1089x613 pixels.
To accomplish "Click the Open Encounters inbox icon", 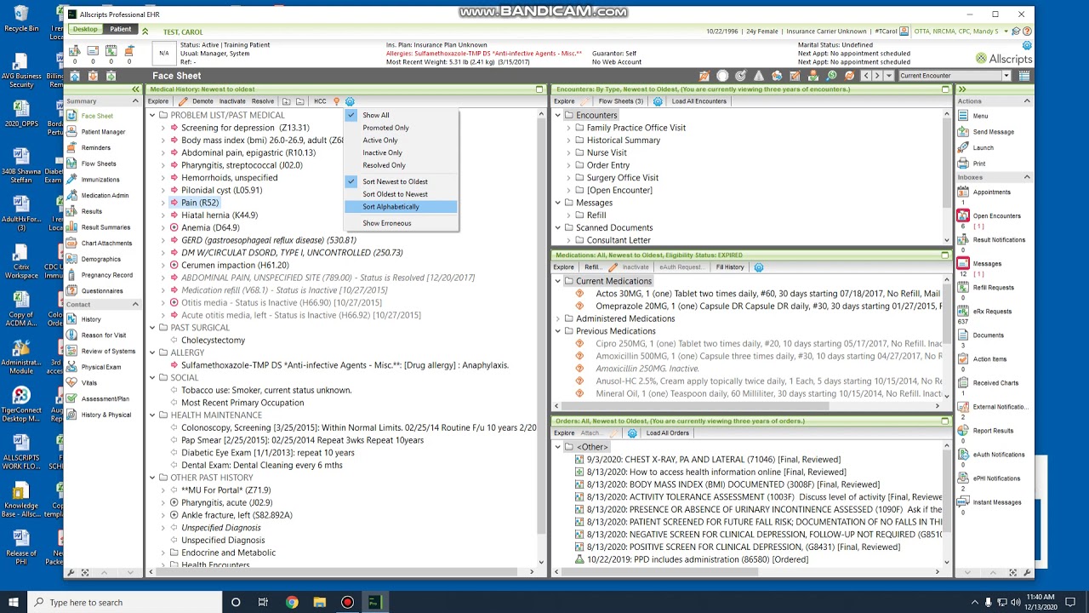I will click(963, 216).
